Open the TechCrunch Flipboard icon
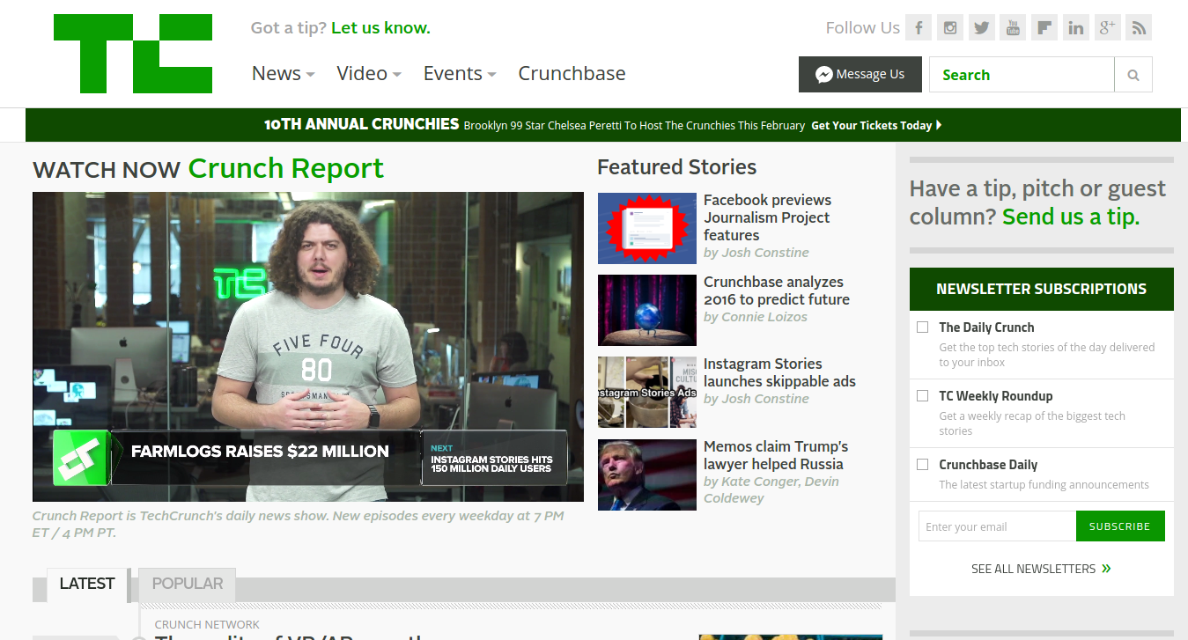The width and height of the screenshot is (1188, 640). click(x=1044, y=27)
